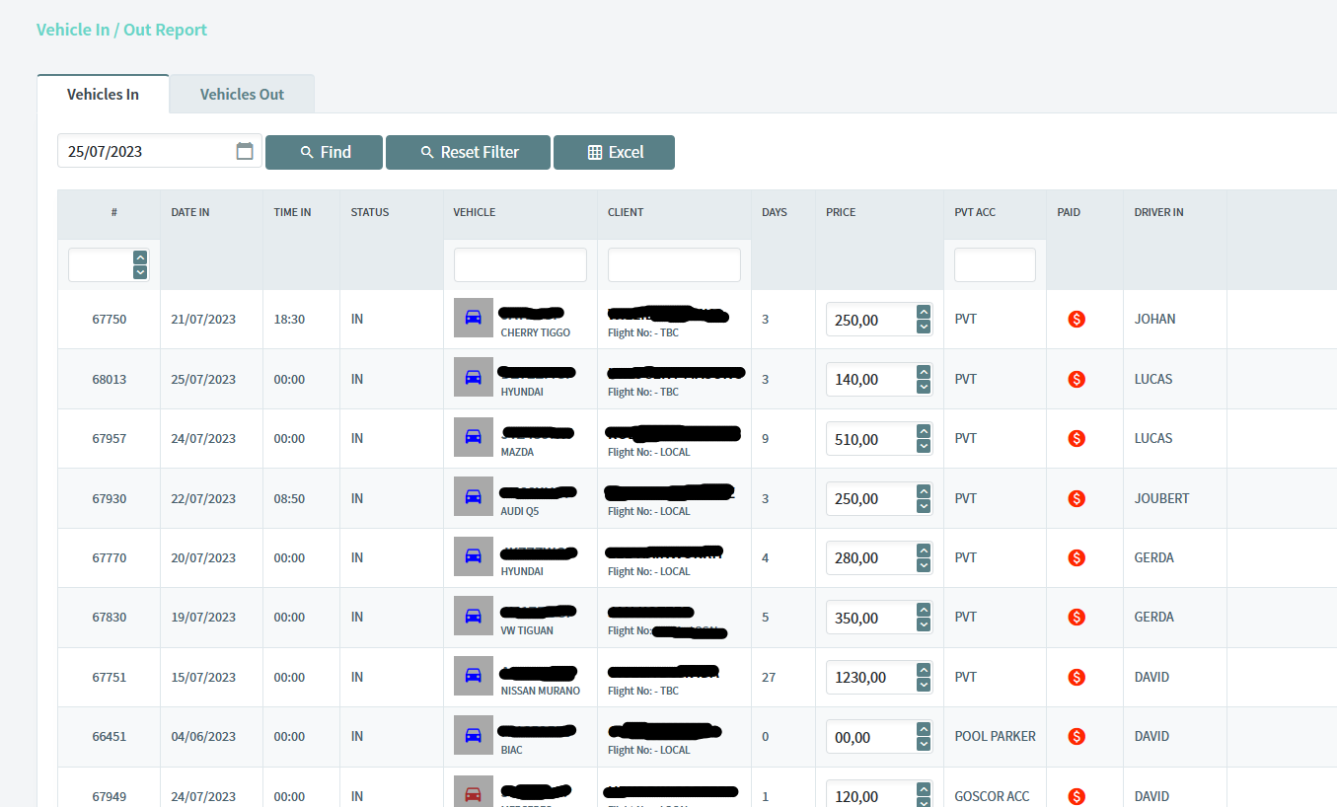Click the red car icon in row 67949
This screenshot has height=807, width=1337.
coord(474,794)
